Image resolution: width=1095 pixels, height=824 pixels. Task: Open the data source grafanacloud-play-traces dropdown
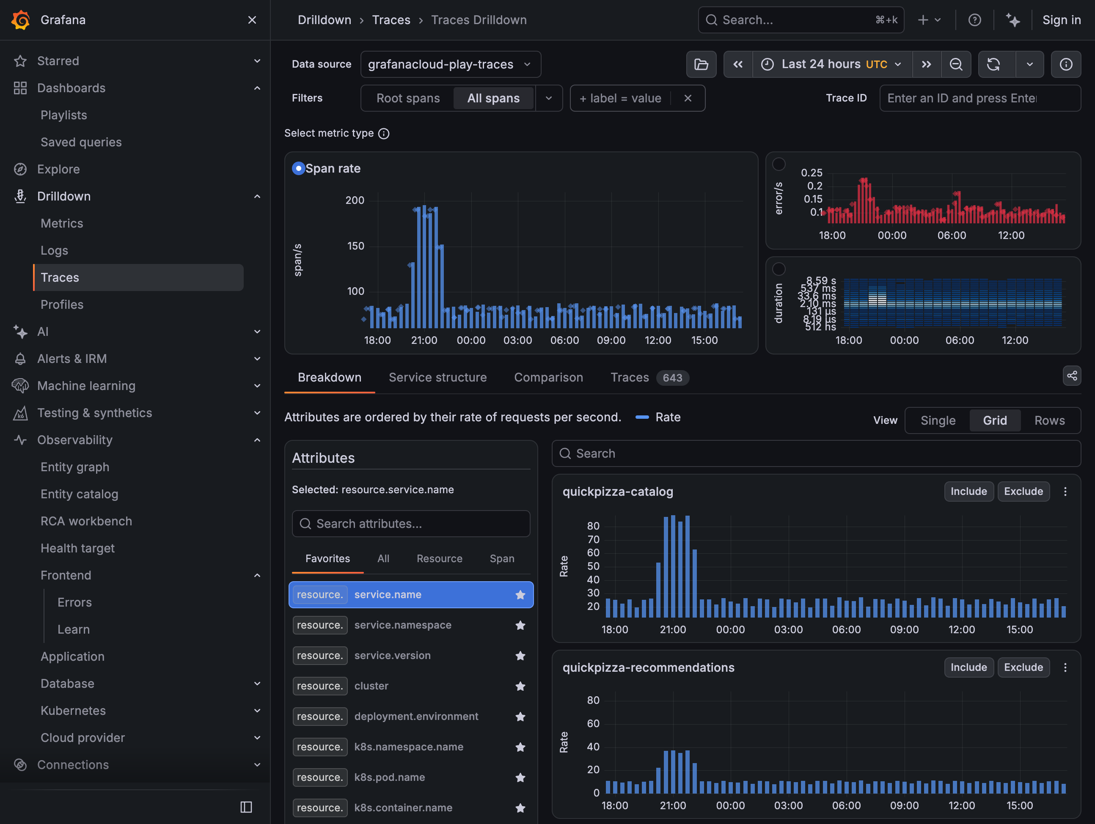pos(451,64)
